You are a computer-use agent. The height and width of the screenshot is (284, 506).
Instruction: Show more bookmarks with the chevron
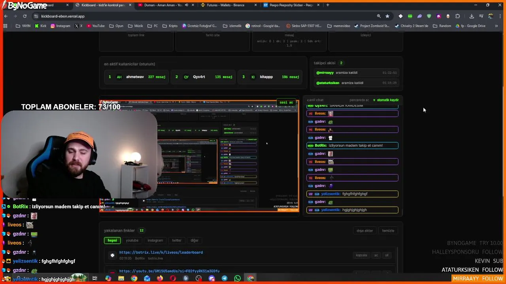point(497,26)
